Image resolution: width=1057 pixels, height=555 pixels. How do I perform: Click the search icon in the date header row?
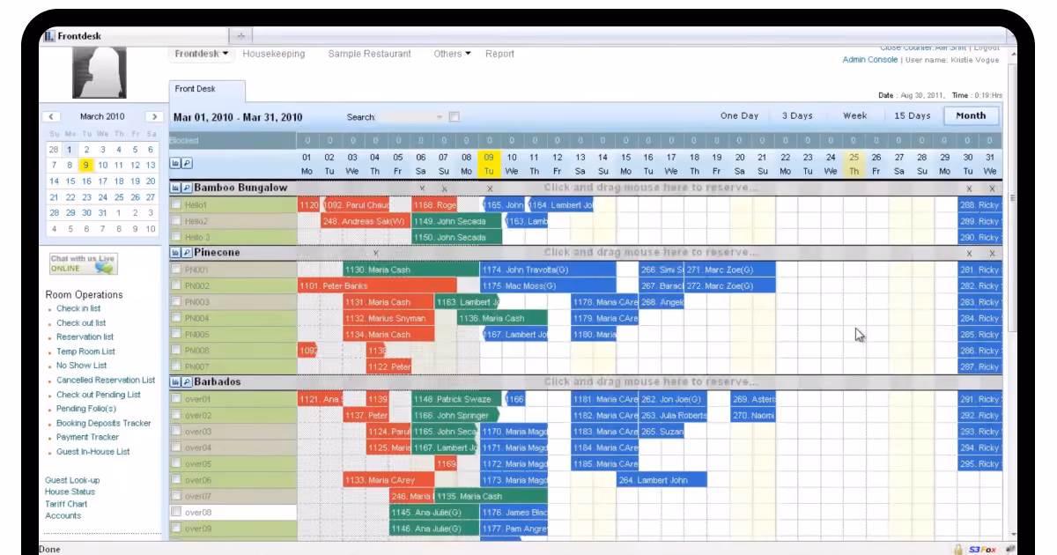point(187,163)
